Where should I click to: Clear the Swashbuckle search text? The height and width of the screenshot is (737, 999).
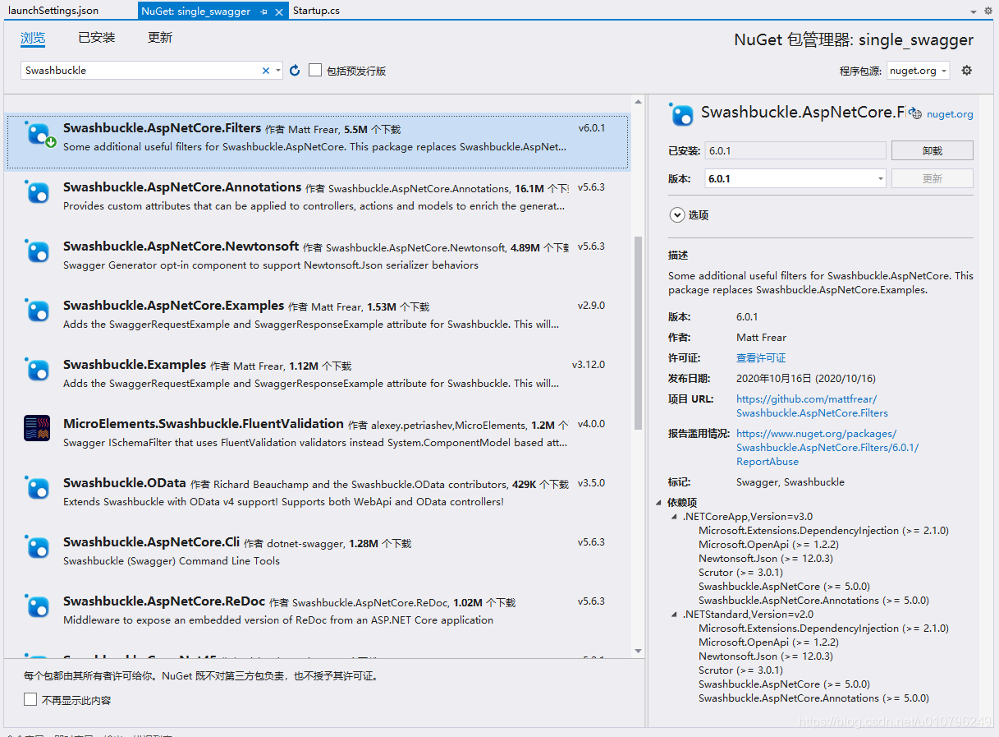coord(265,71)
